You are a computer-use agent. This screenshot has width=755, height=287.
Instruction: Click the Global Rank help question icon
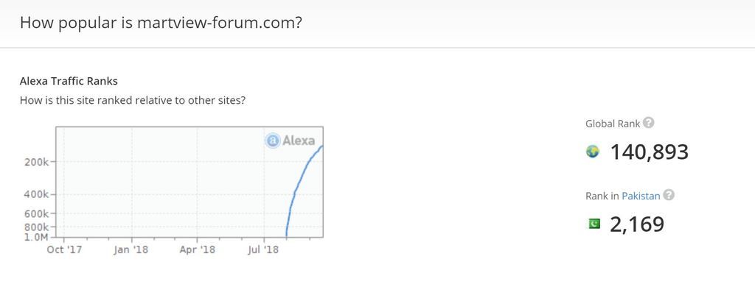649,123
